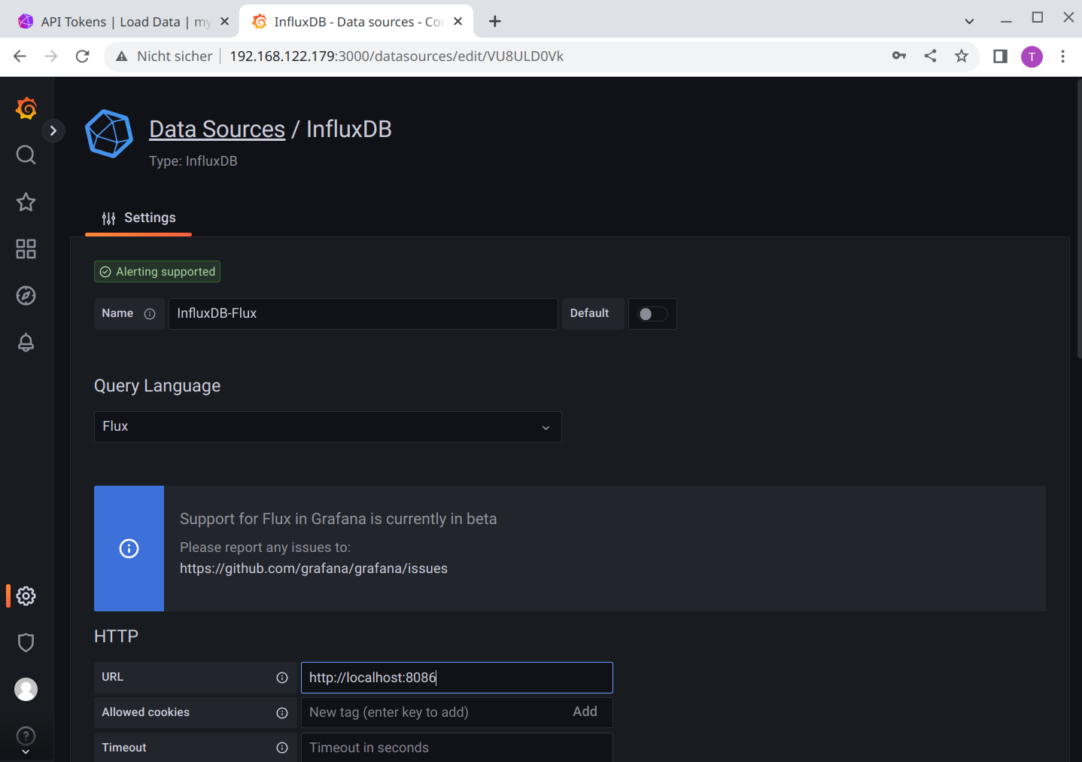Open the Chrome three-dot menu

coord(1062,56)
